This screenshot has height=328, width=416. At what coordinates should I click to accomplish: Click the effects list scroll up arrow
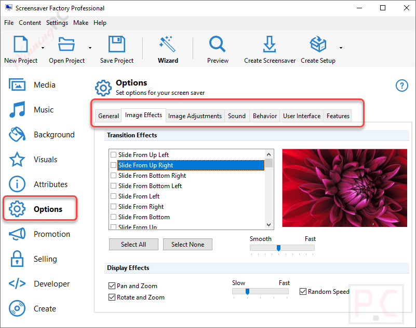pos(269,154)
